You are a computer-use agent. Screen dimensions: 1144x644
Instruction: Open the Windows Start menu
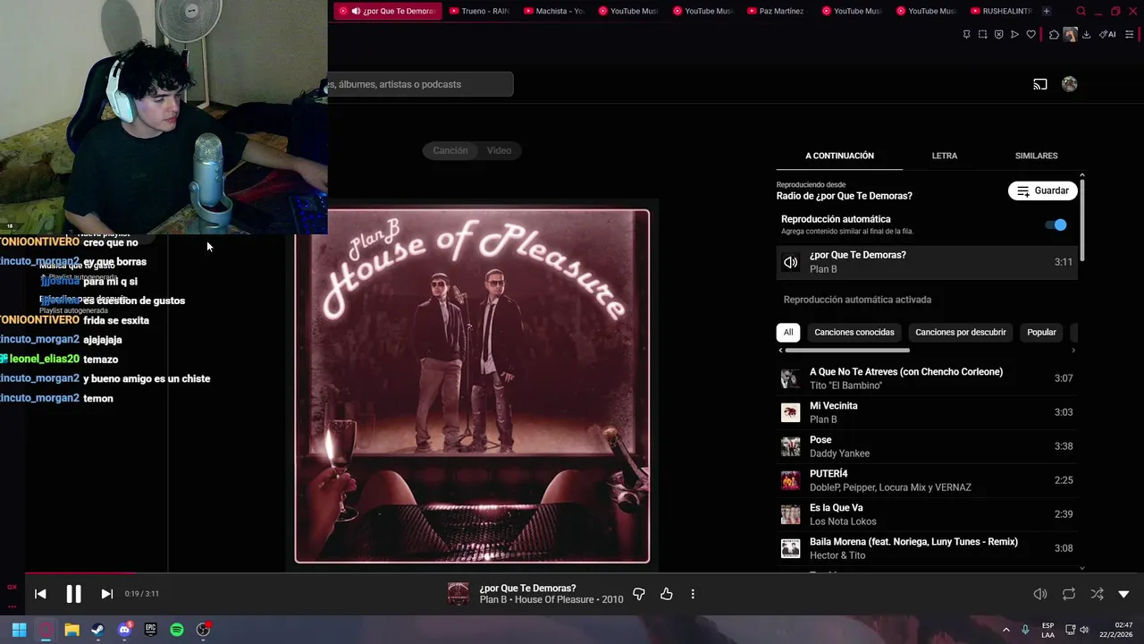(x=19, y=630)
